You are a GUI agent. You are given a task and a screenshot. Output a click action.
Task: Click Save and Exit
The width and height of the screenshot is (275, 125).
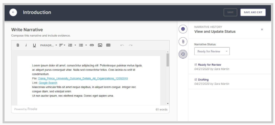253,13
